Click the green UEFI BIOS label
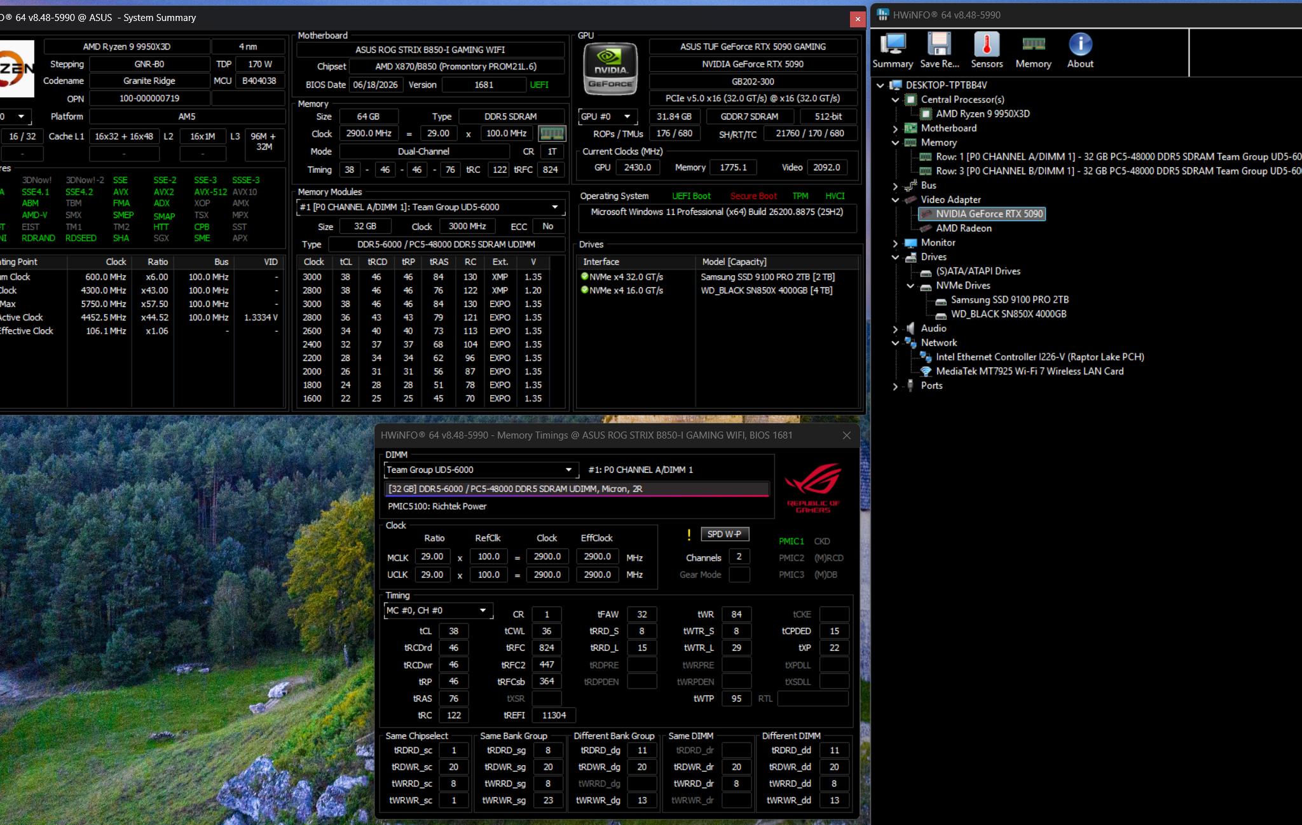This screenshot has height=825, width=1302. [539, 85]
